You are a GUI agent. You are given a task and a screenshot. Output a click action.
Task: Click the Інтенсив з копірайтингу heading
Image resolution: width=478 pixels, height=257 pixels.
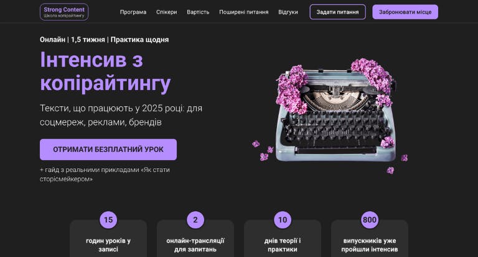tap(105, 71)
